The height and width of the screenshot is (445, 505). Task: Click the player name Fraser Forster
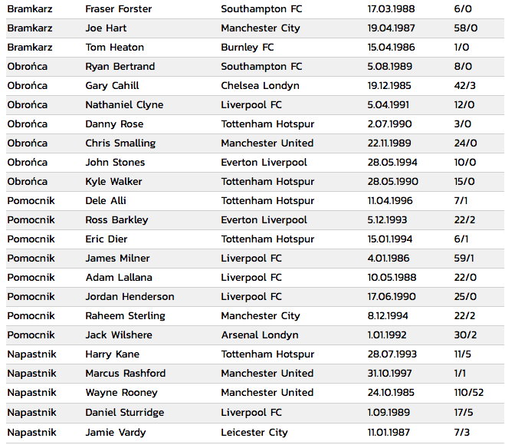pyautogui.click(x=118, y=8)
